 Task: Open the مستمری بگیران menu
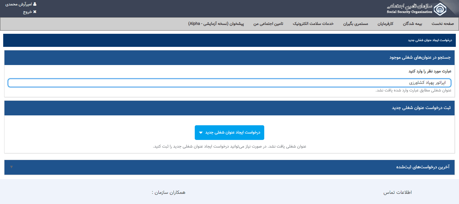pyautogui.click(x=356, y=24)
